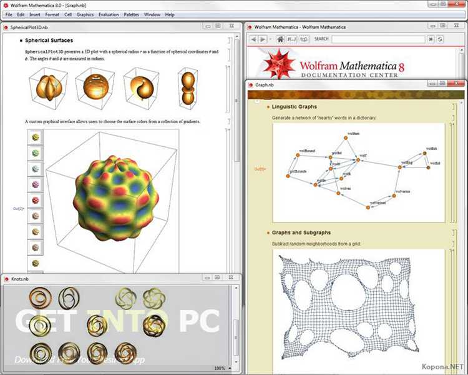Image resolution: width=468 pixels, height=375 pixels.
Task: Open the Help menu
Action: pos(170,14)
